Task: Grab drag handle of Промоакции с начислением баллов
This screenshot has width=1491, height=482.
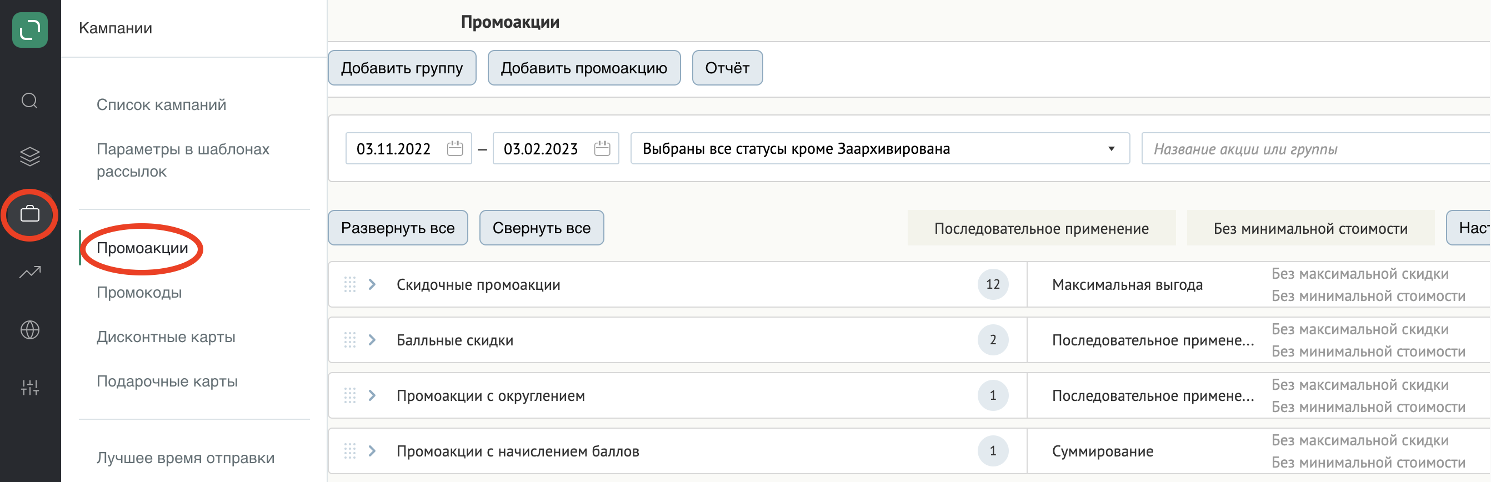Action: [350, 451]
